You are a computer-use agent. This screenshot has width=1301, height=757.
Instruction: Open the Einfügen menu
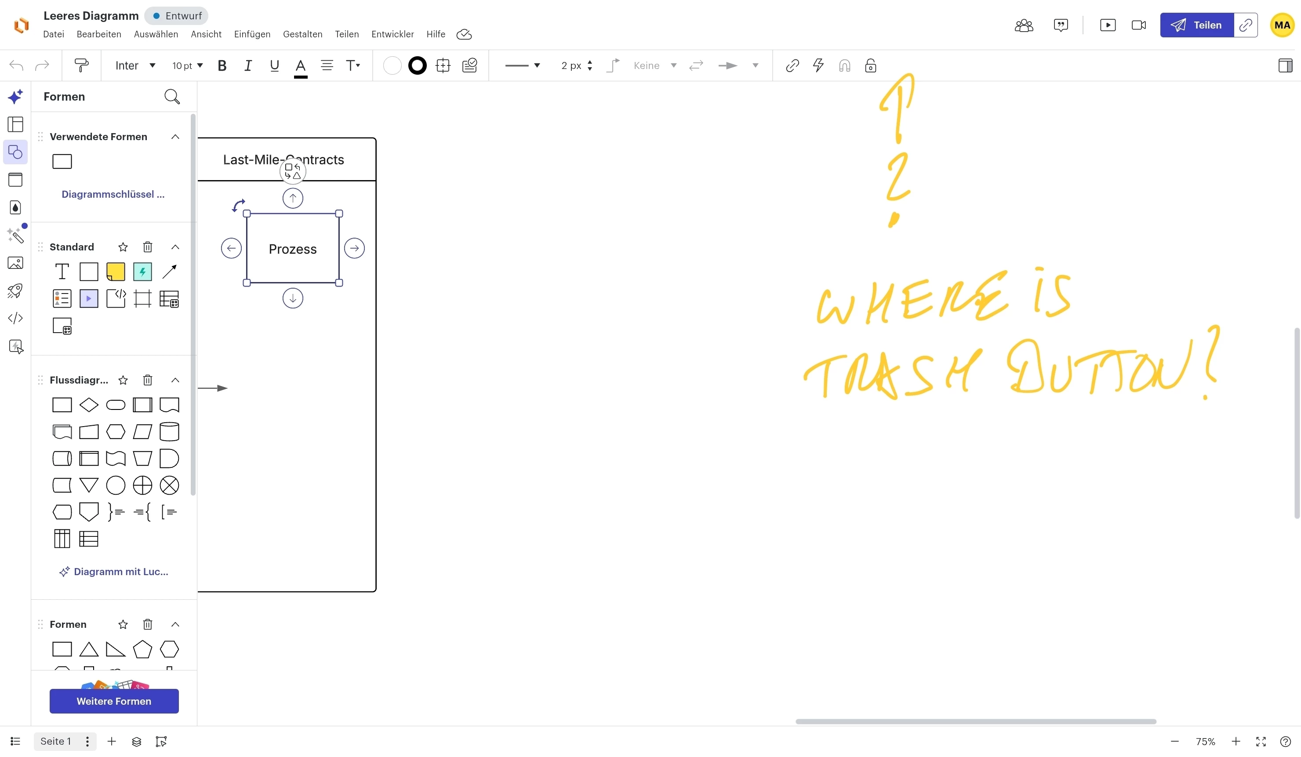tap(252, 34)
